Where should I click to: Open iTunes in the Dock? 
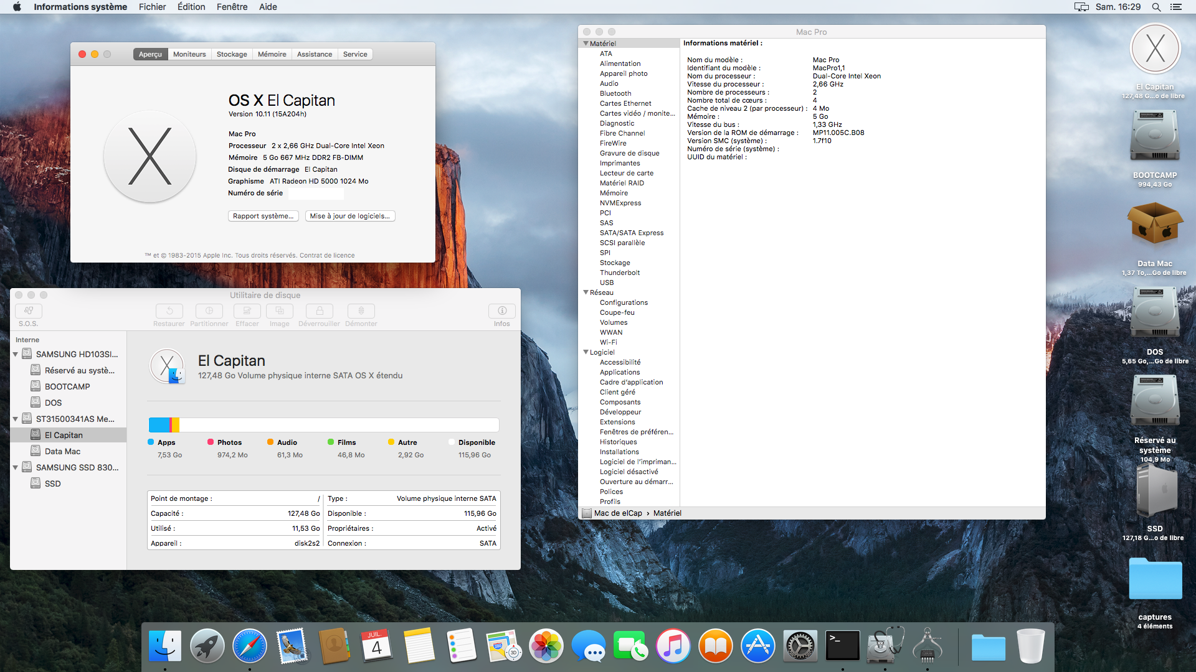[673, 646]
